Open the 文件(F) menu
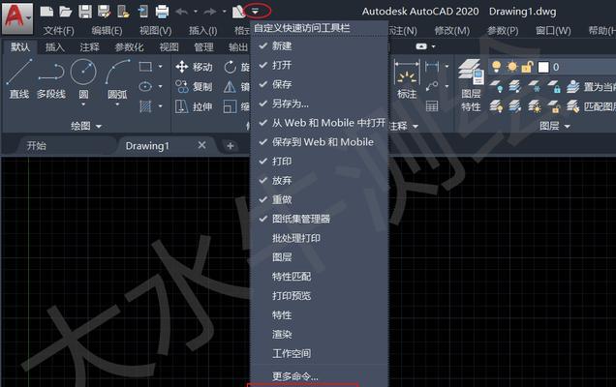Screen dimensions: 616x387 [59, 31]
